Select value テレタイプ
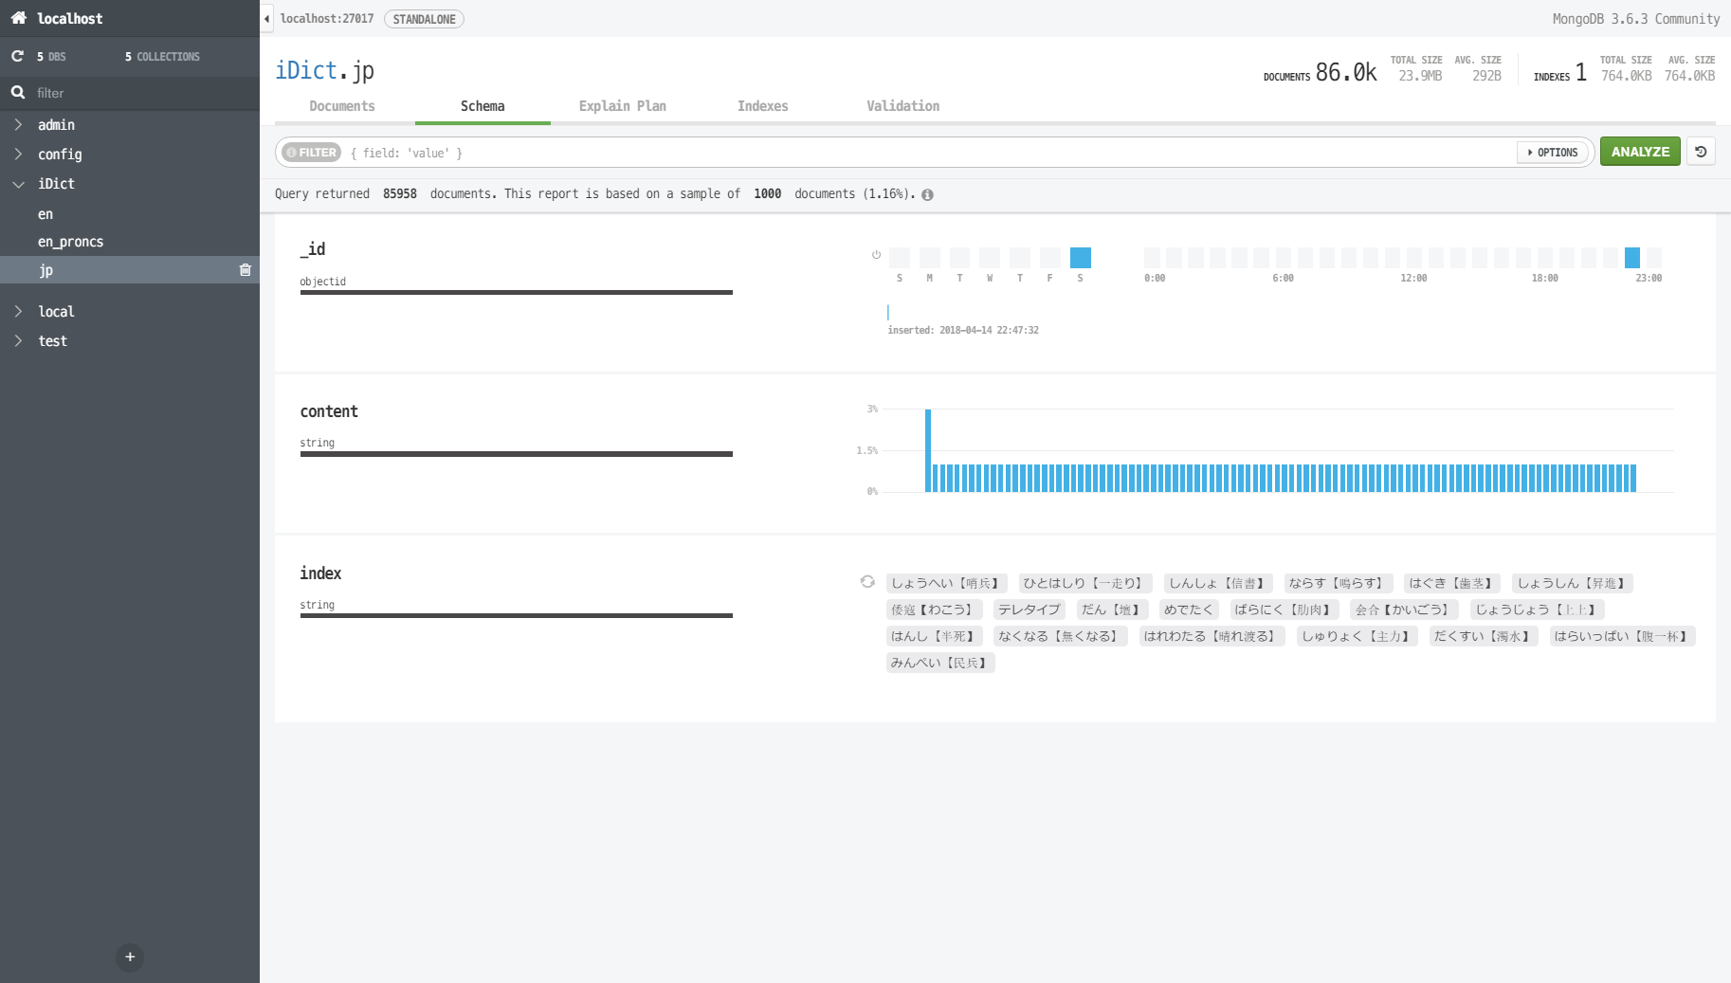Viewport: 1731px width, 983px height. click(x=1029, y=610)
